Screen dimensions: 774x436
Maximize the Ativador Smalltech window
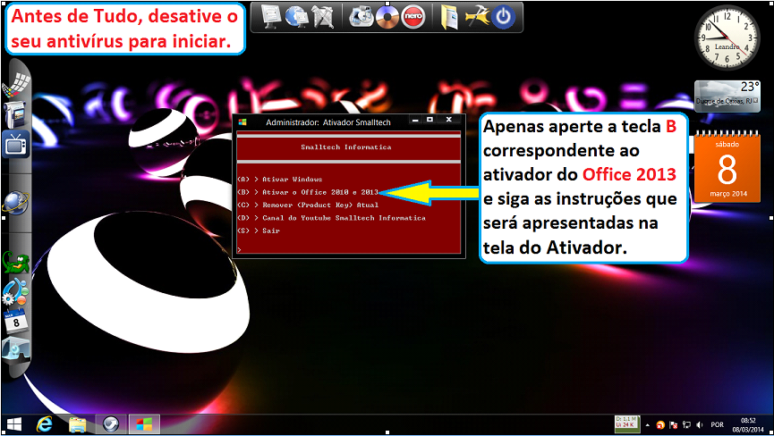point(430,121)
